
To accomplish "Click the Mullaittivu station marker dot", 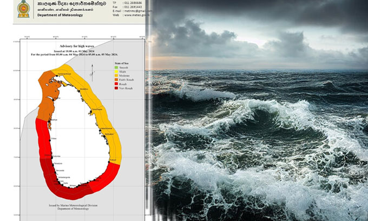I will tap(78, 90).
